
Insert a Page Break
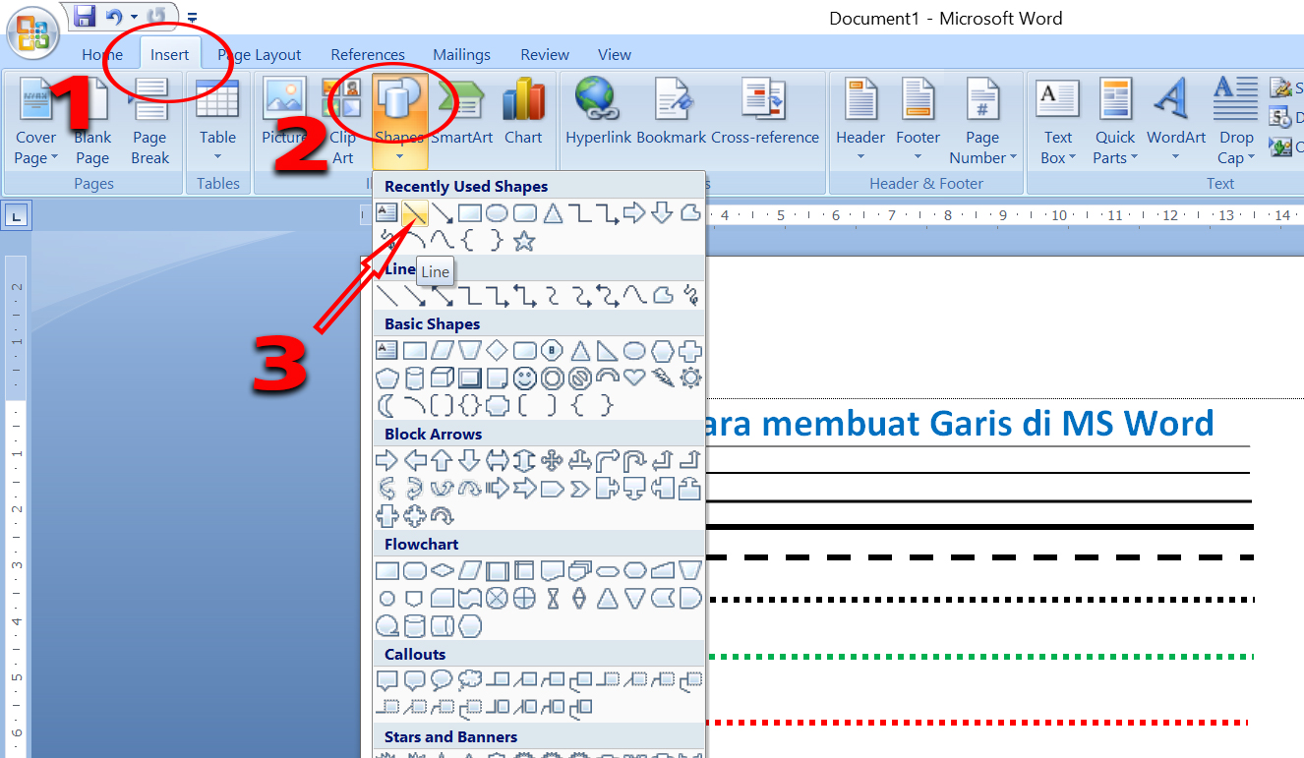click(149, 122)
